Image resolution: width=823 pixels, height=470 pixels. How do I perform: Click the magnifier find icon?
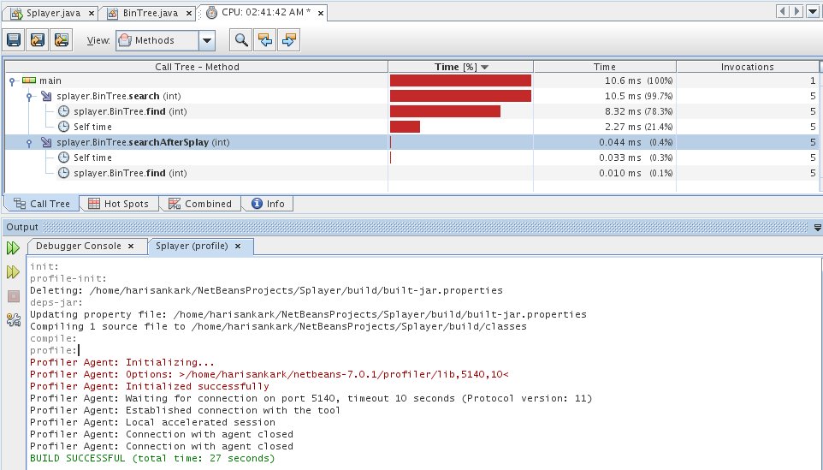[241, 40]
